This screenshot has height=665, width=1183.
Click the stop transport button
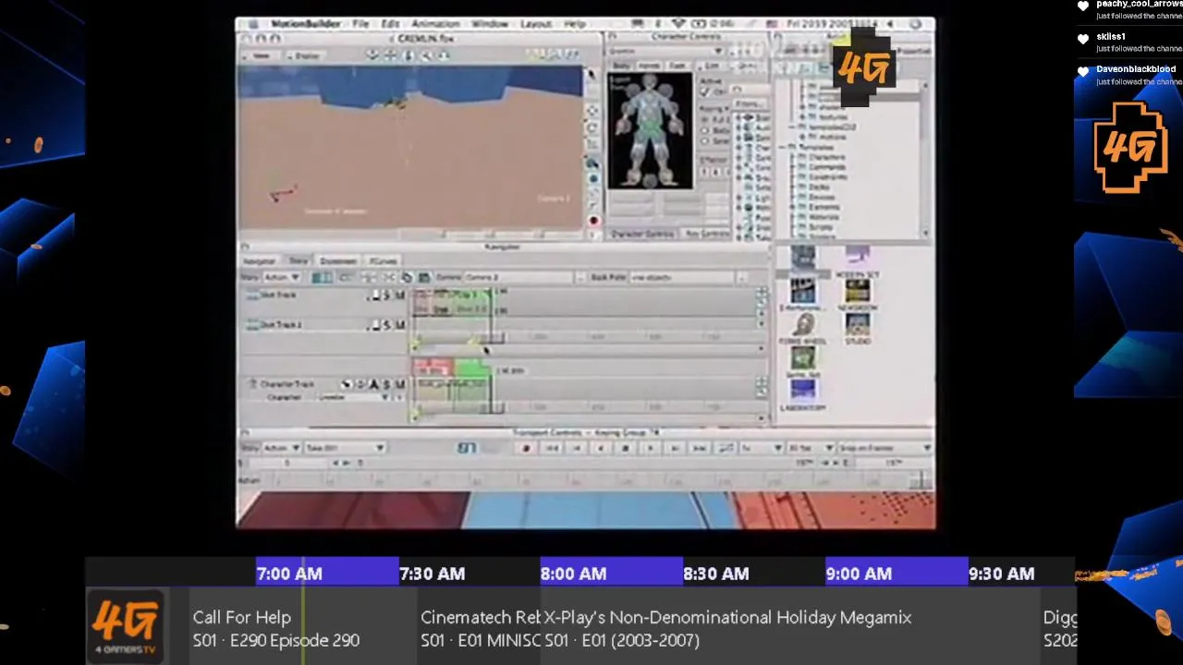[625, 448]
